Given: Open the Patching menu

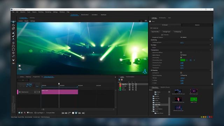Looking at the screenshot, I should (x=41, y=12).
